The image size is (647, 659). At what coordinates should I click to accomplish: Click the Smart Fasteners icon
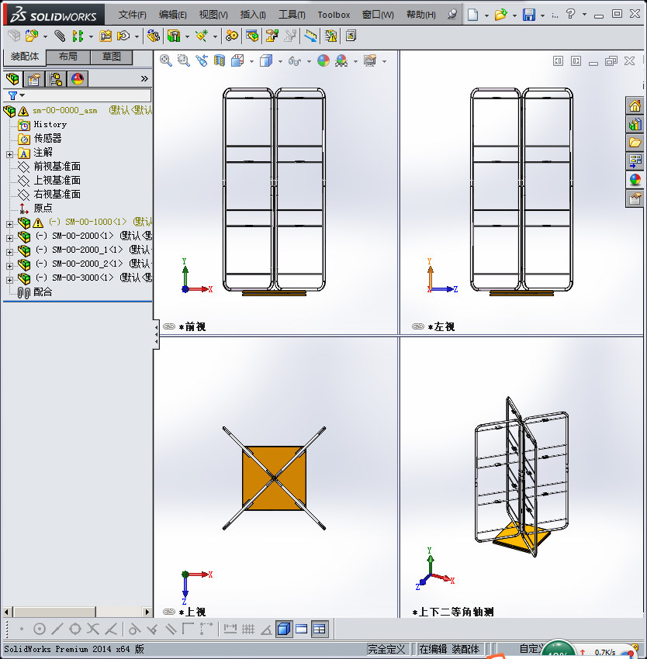click(x=106, y=36)
